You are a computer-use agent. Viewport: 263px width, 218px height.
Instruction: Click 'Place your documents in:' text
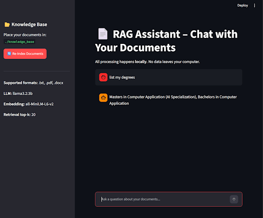point(25,35)
